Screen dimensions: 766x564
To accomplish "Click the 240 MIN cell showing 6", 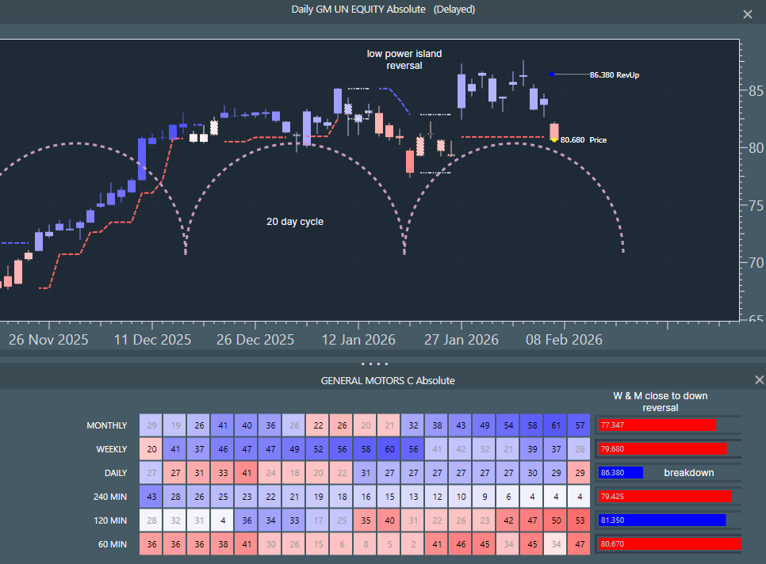I will tap(508, 497).
